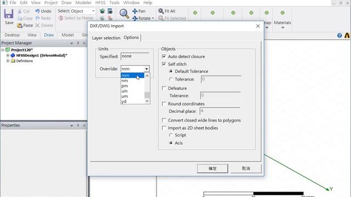Click the units list scrollbar thumb
The width and height of the screenshot is (351, 197).
coord(147,95)
